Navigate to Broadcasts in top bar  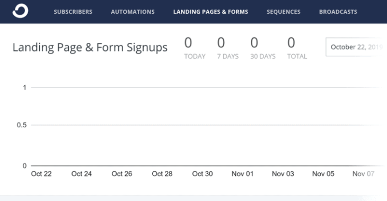tap(338, 12)
